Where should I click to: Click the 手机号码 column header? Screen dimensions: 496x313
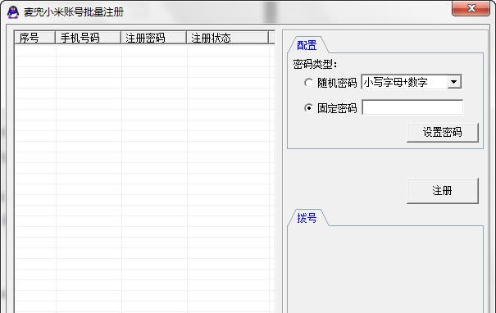pyautogui.click(x=88, y=38)
